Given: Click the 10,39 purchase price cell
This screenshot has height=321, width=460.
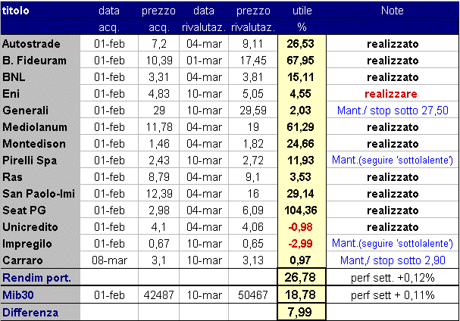Looking at the screenshot, I should 158,61.
